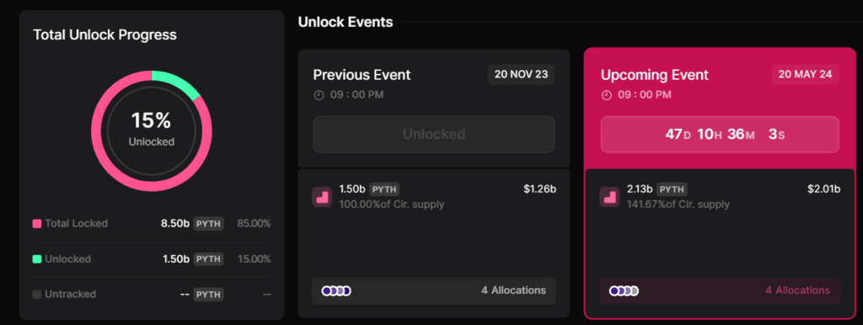Click the PYTH tag in Total Locked row
Screen dimensions: 863x325
pyautogui.click(x=209, y=224)
